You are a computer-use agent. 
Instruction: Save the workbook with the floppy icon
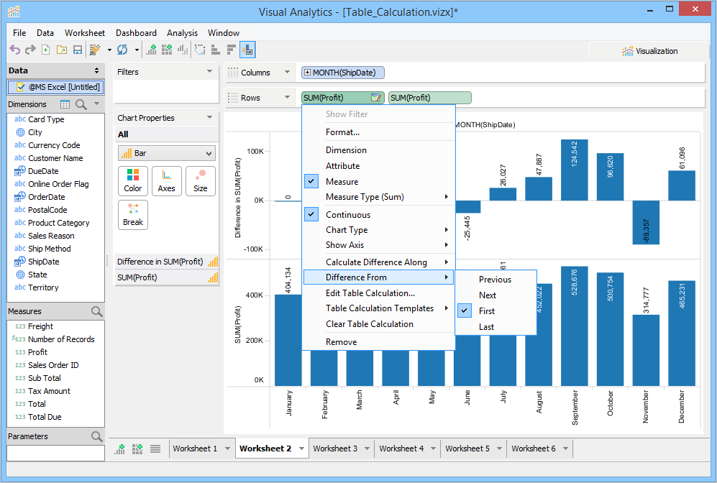click(x=78, y=50)
